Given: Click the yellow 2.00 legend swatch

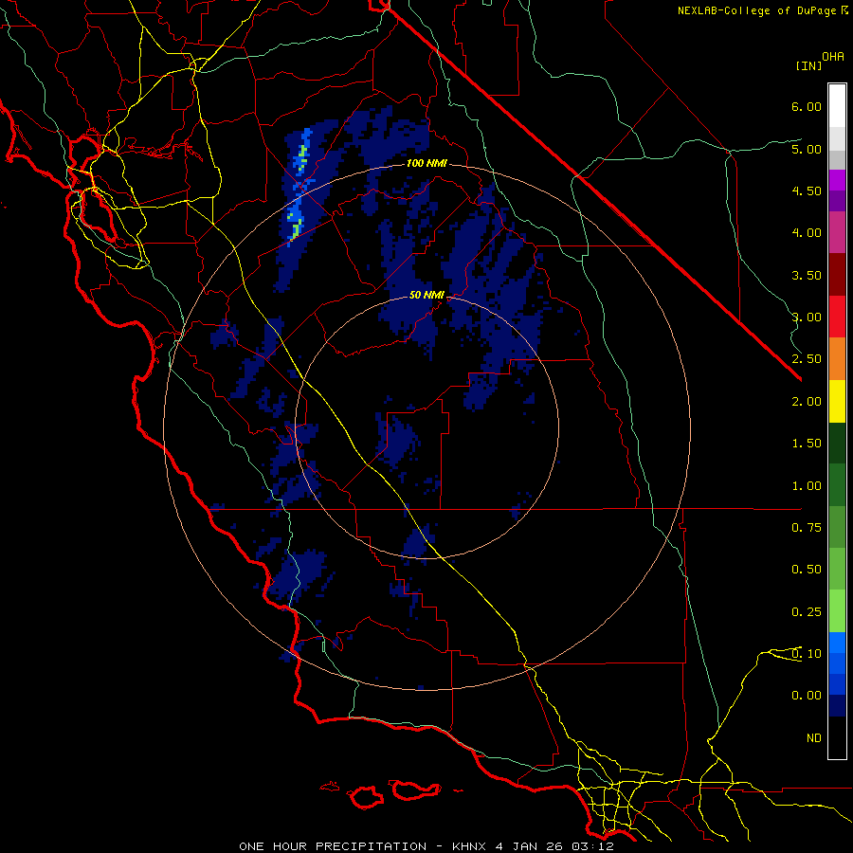Looking at the screenshot, I should tap(837, 401).
